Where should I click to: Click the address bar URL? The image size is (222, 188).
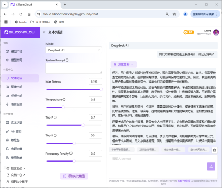coord(71,14)
